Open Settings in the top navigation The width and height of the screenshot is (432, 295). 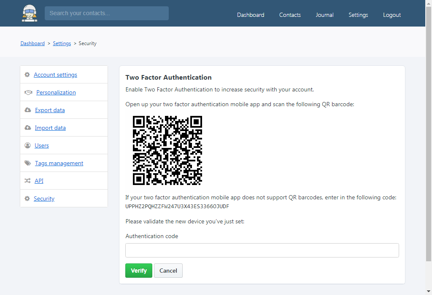point(358,15)
